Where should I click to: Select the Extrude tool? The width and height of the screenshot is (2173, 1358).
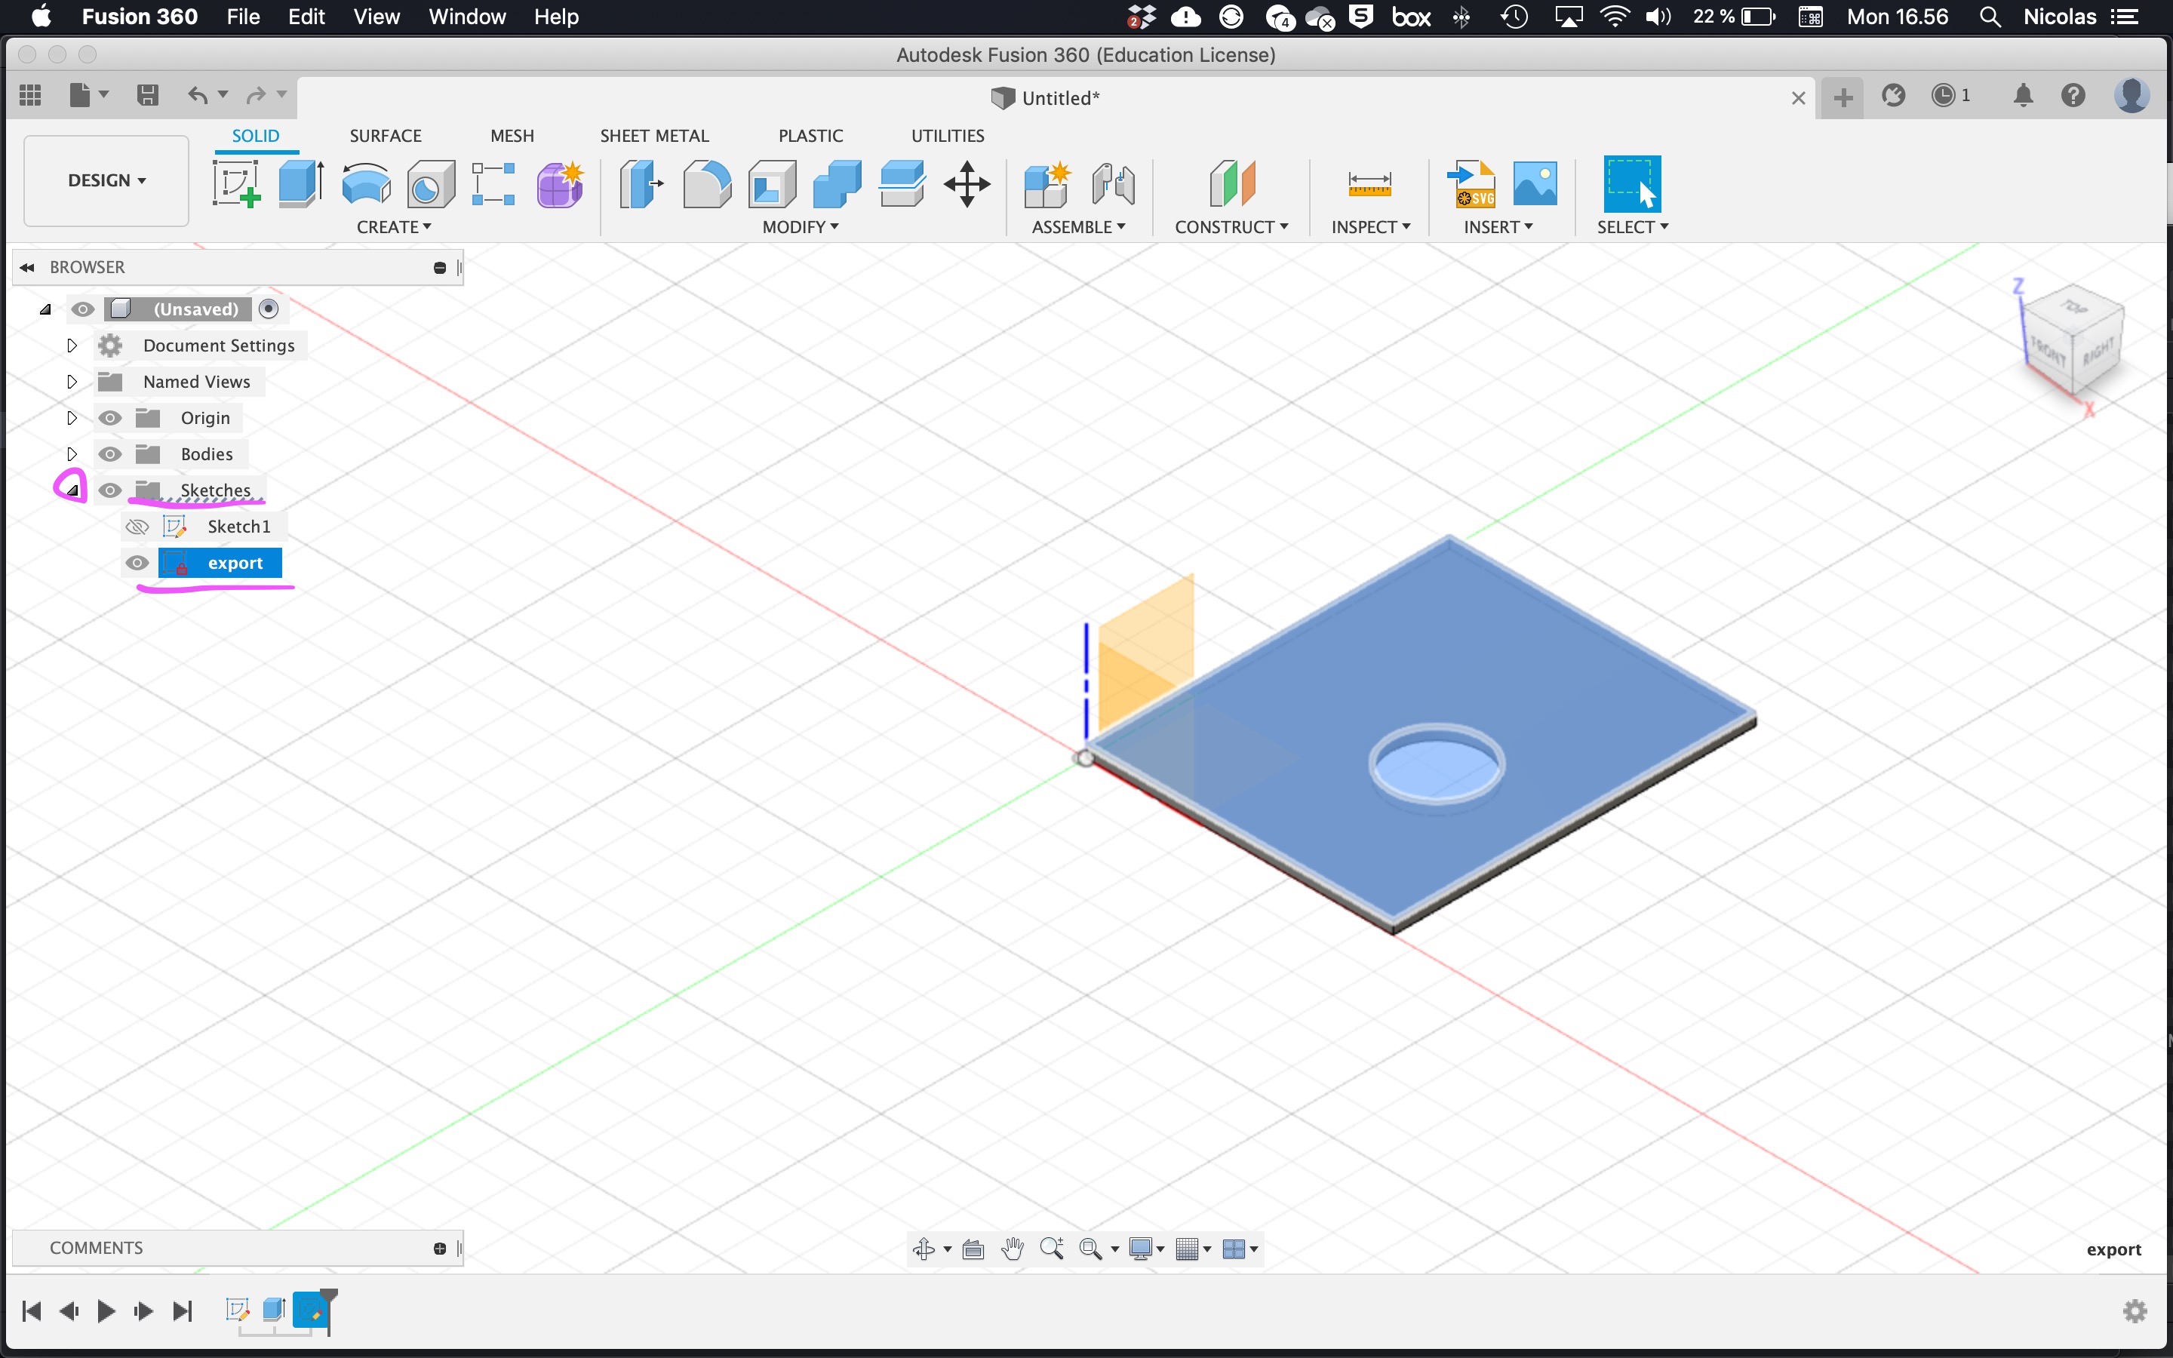pos(302,183)
